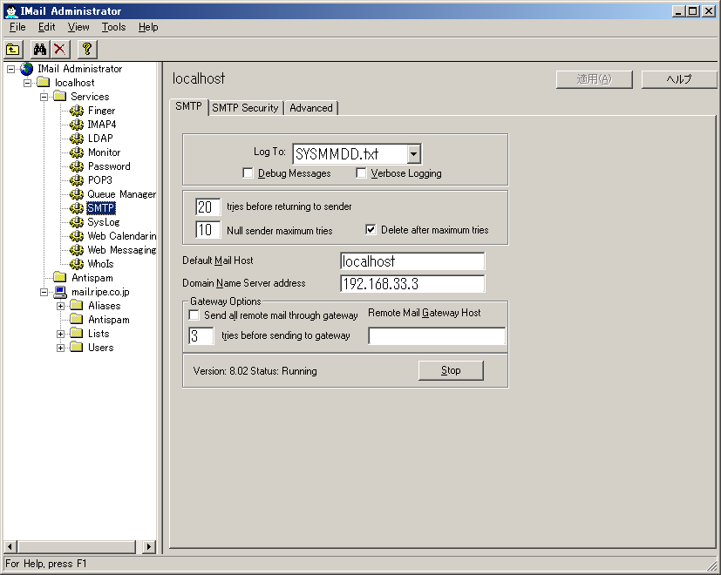Open the Tools menu
Screen dimensions: 721x575
(x=113, y=27)
